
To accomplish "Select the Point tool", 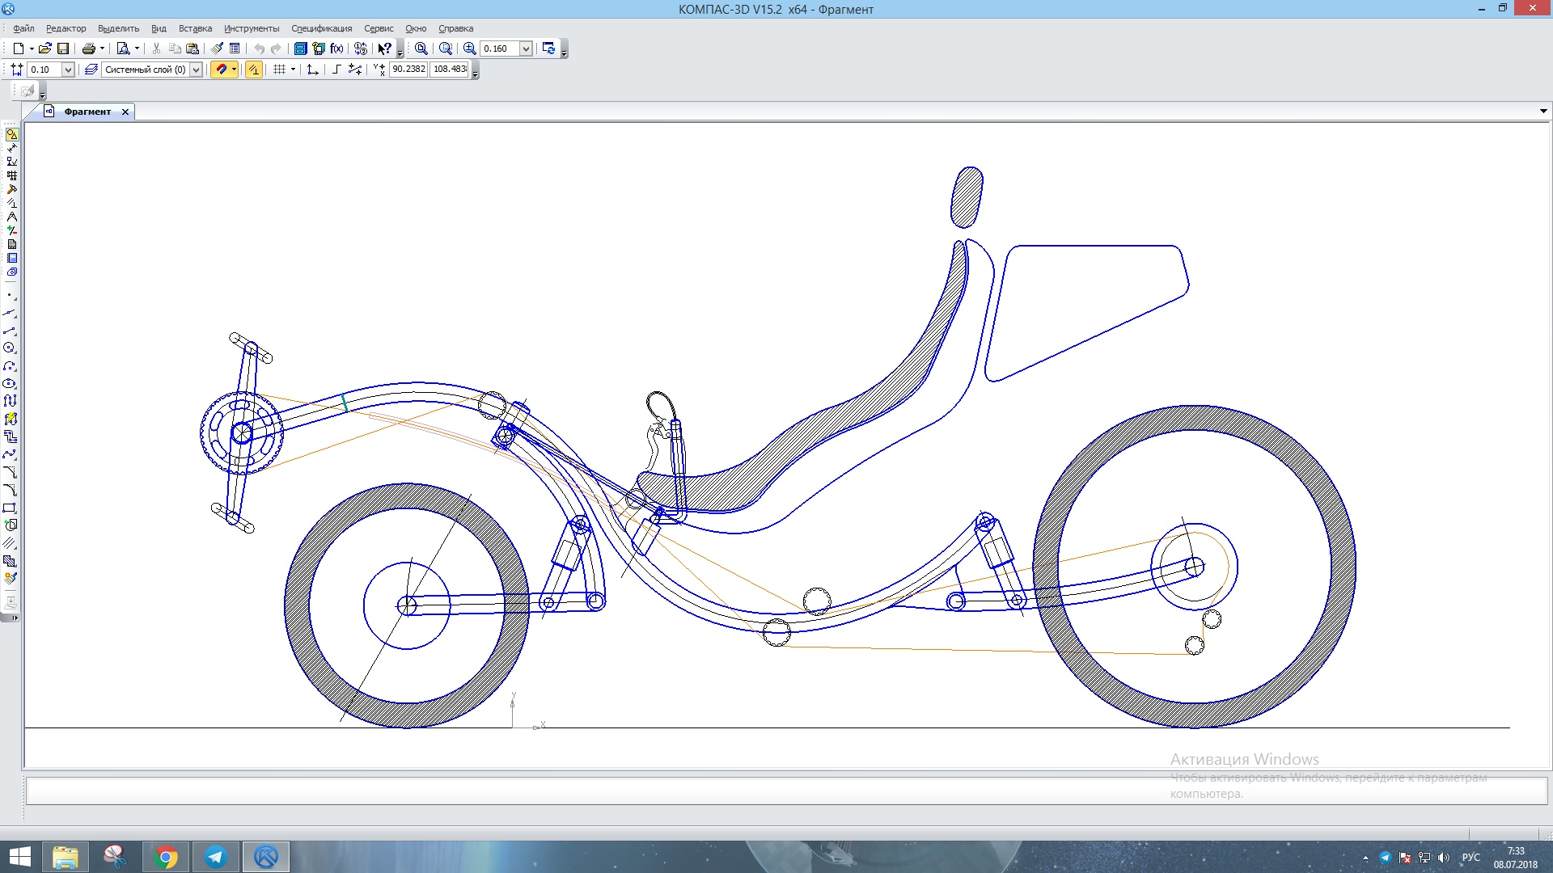I will [x=10, y=296].
